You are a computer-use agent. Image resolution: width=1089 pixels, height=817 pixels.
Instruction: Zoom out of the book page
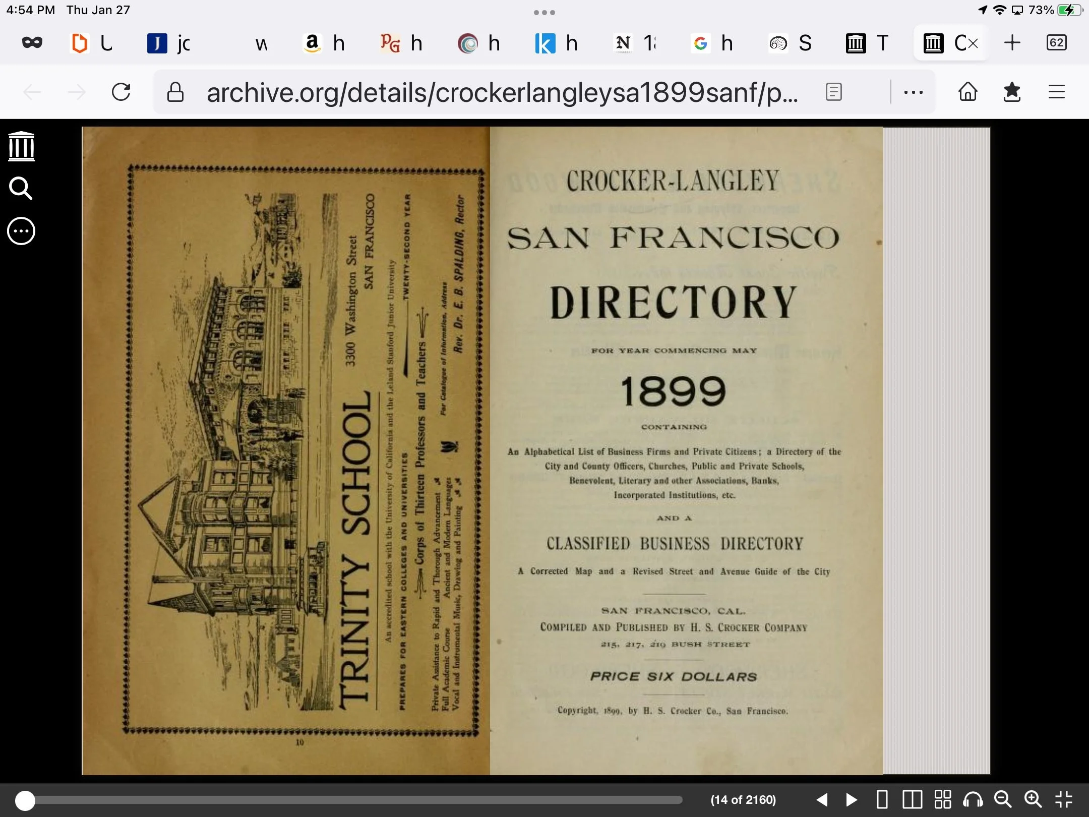click(x=1003, y=799)
